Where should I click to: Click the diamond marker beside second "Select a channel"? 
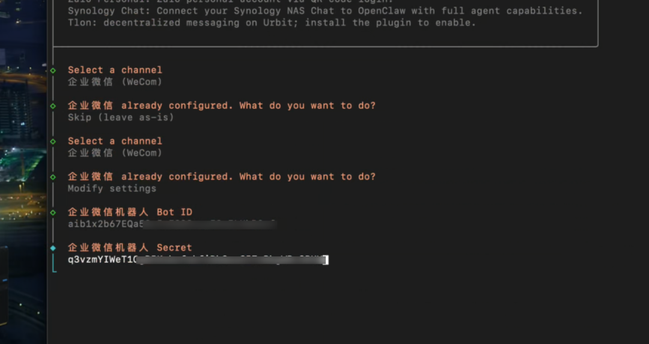coord(53,141)
